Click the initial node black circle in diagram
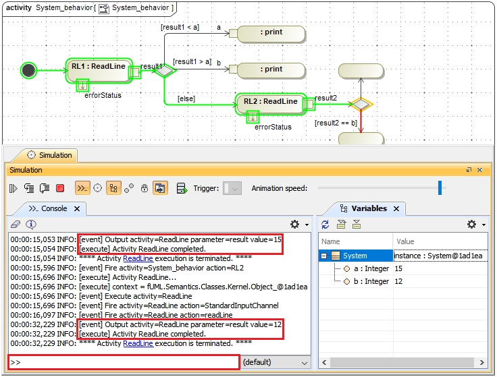 pyautogui.click(x=28, y=69)
